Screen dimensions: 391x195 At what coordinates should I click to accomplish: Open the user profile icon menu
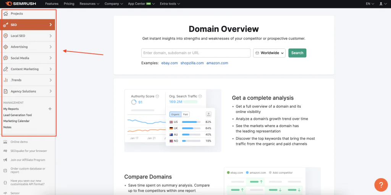pos(382,4)
